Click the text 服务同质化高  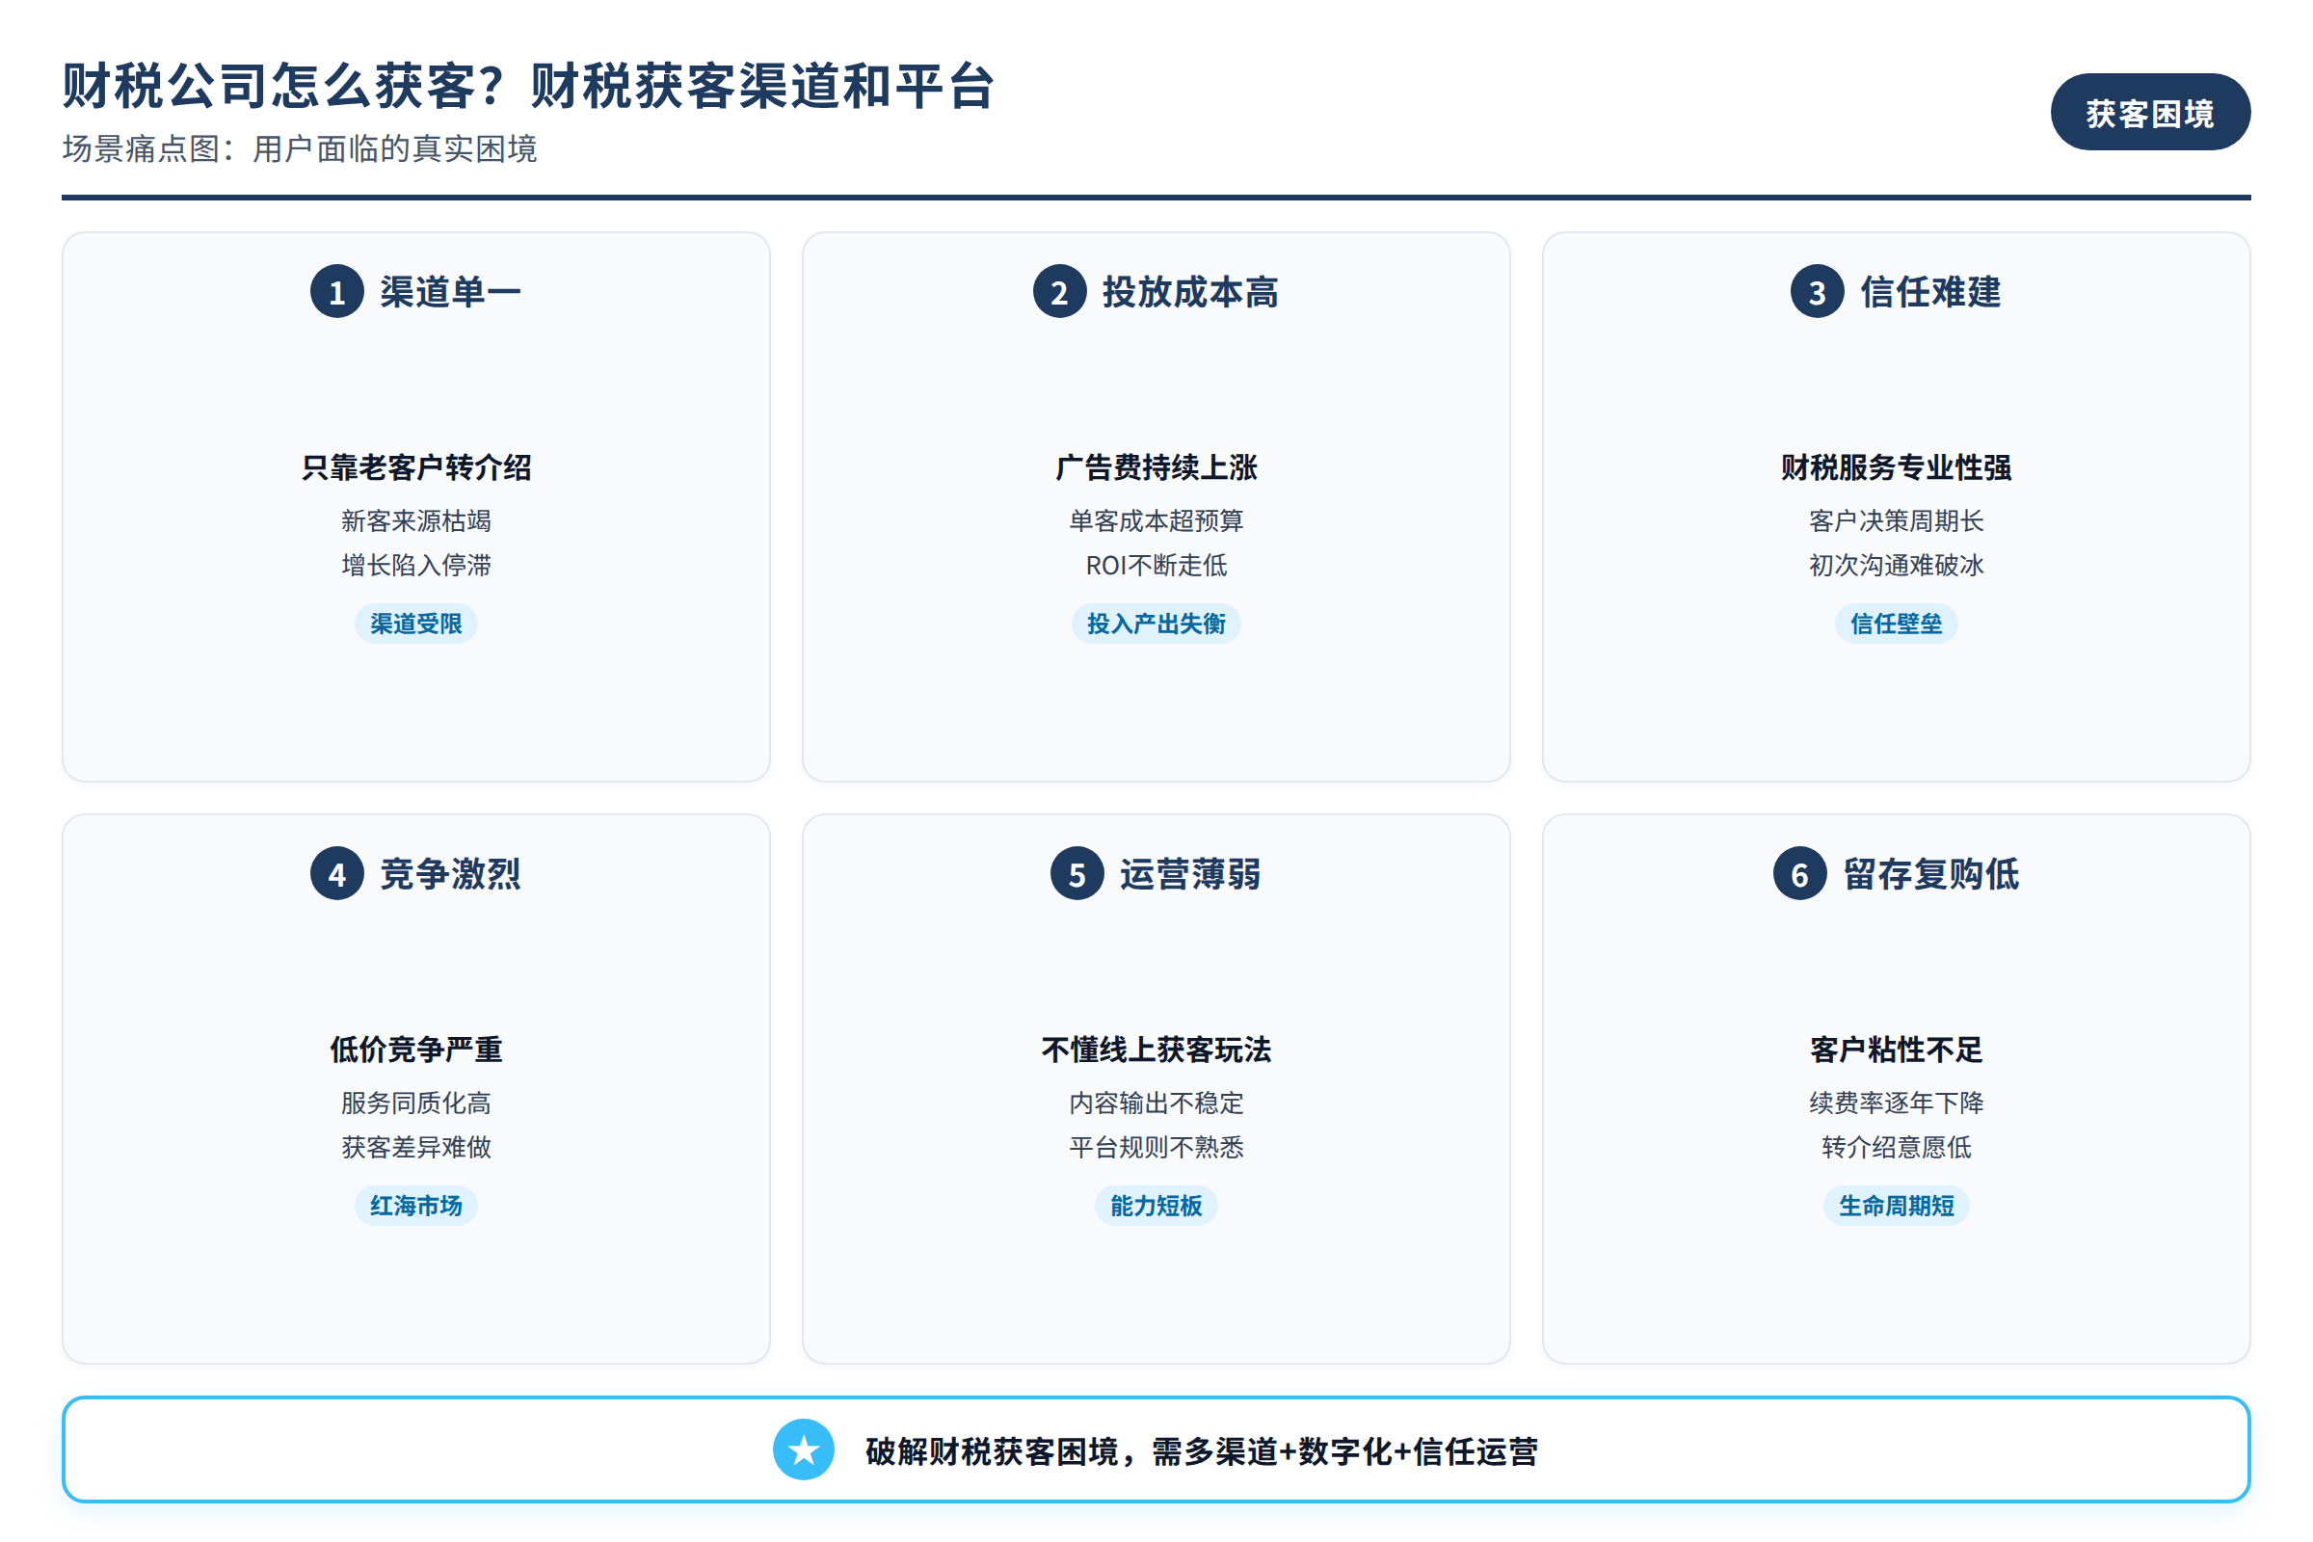point(416,1103)
